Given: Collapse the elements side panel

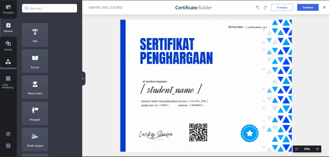Looking at the screenshot, I should [83, 78].
